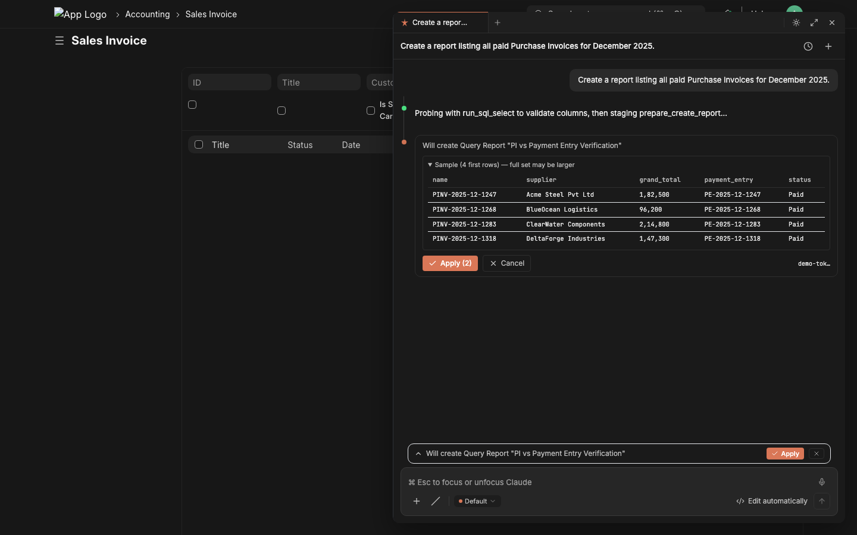The image size is (857, 535).
Task: Switch to the Create repor... tab
Action: click(440, 23)
